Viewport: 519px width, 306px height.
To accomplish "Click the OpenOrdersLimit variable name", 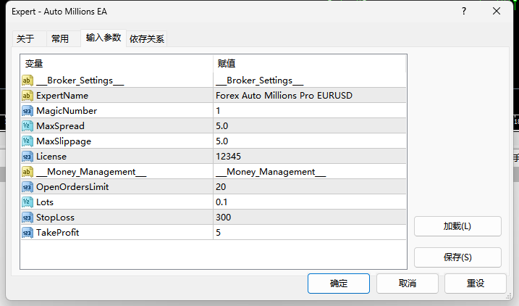I will pyautogui.click(x=72, y=187).
